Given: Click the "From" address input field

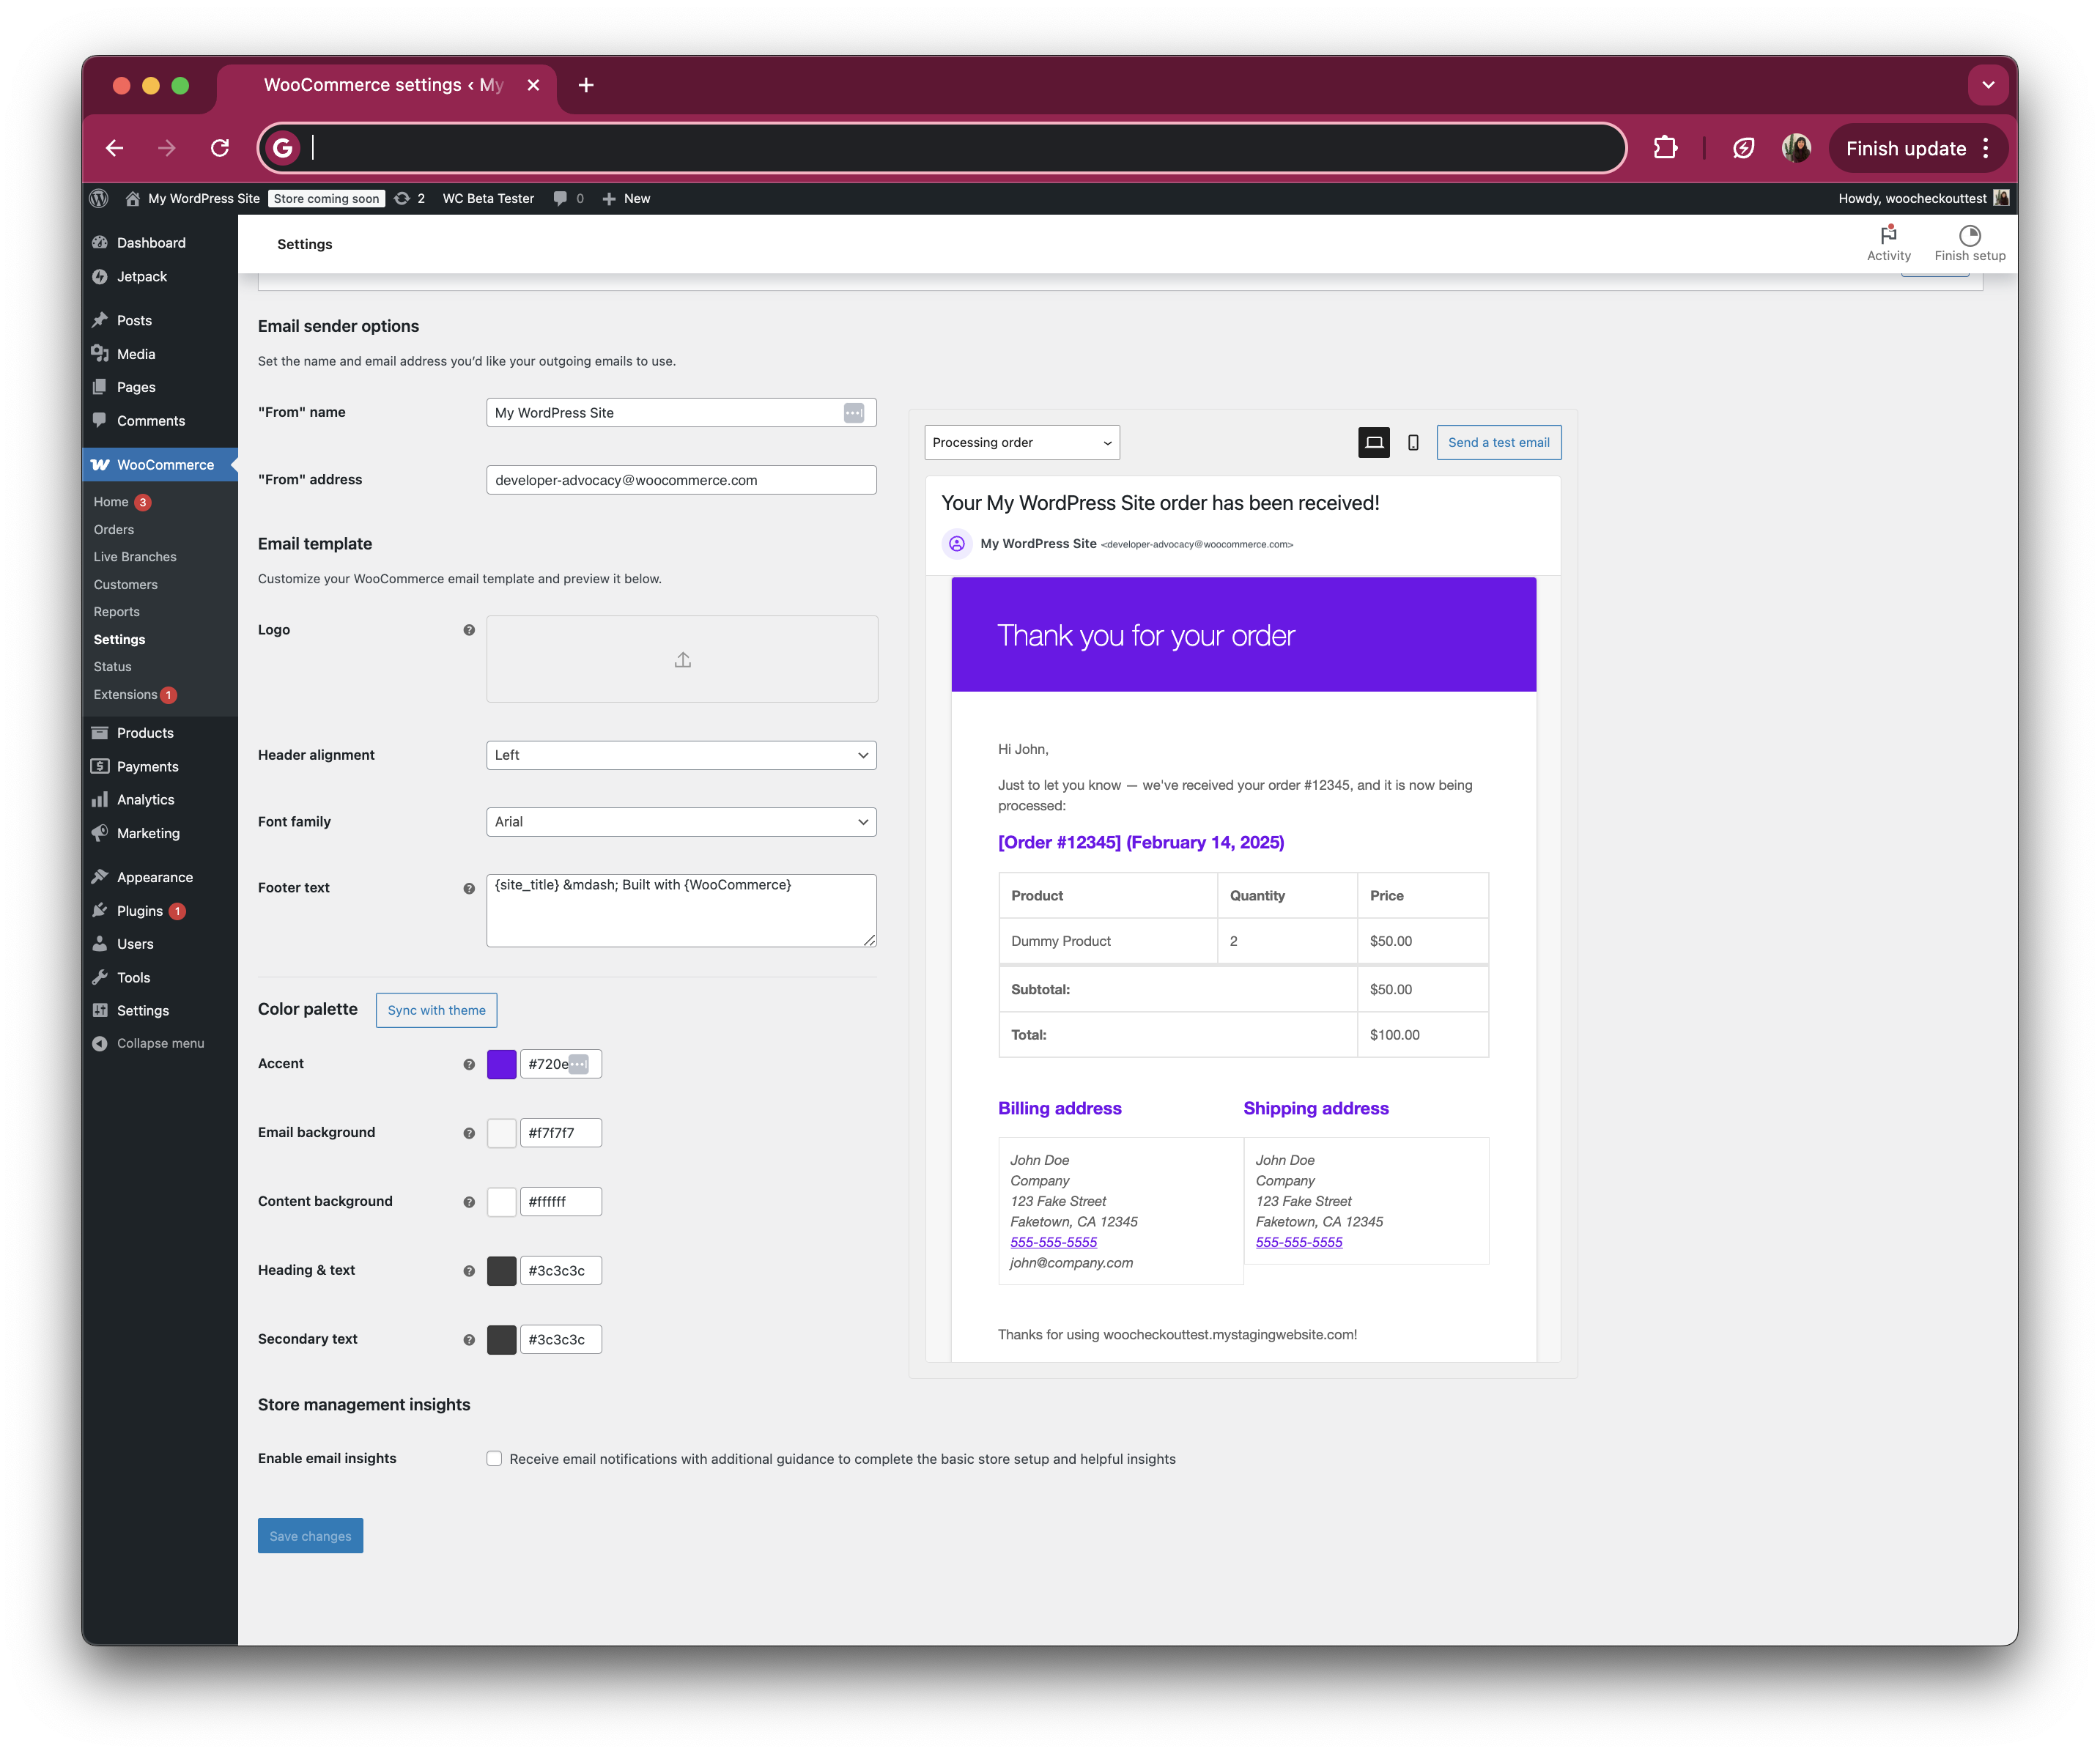Looking at the screenshot, I should click(x=681, y=480).
